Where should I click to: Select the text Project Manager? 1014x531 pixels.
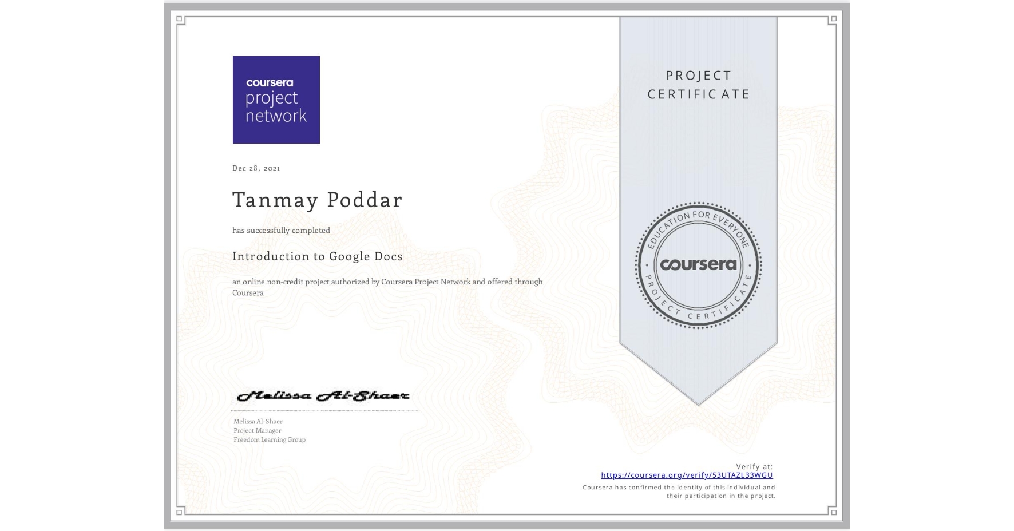pos(258,430)
